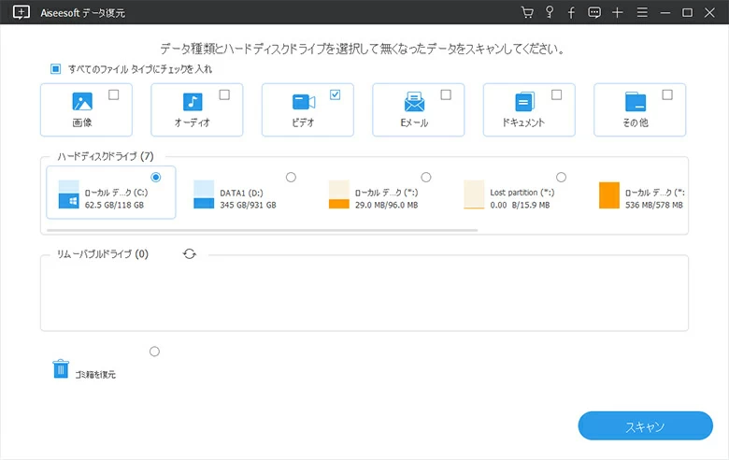Check the ドキュメント file type checkbox
The width and height of the screenshot is (729, 460).
(x=556, y=94)
